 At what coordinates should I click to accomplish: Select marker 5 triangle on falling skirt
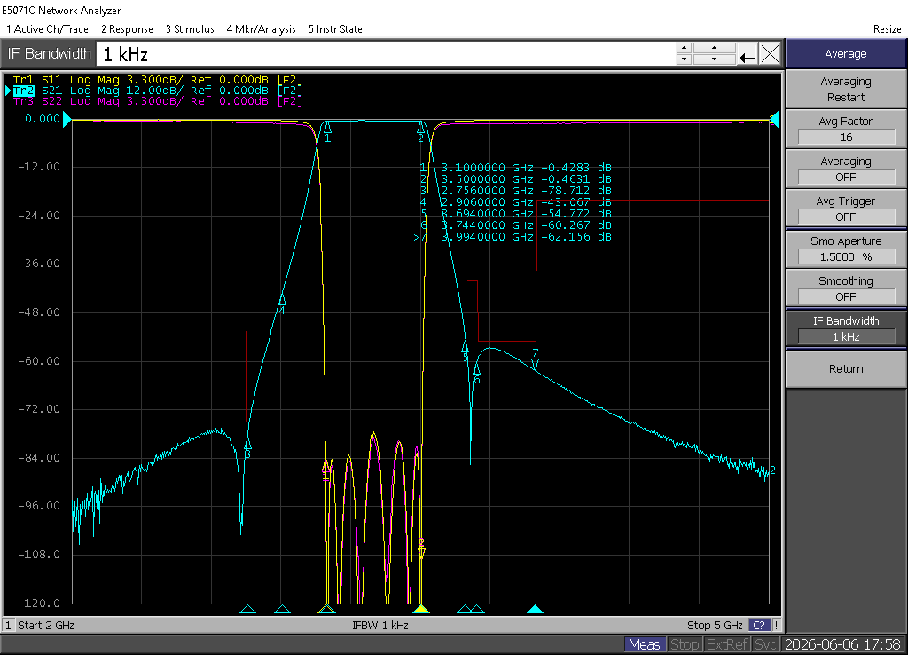coord(465,347)
